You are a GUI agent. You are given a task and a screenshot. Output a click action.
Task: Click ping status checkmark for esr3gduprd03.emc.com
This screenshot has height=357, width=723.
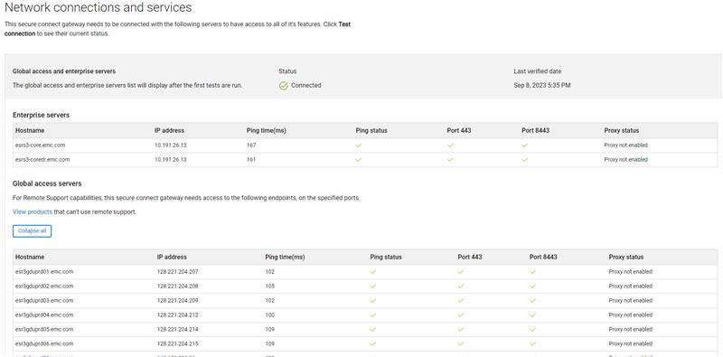point(373,301)
